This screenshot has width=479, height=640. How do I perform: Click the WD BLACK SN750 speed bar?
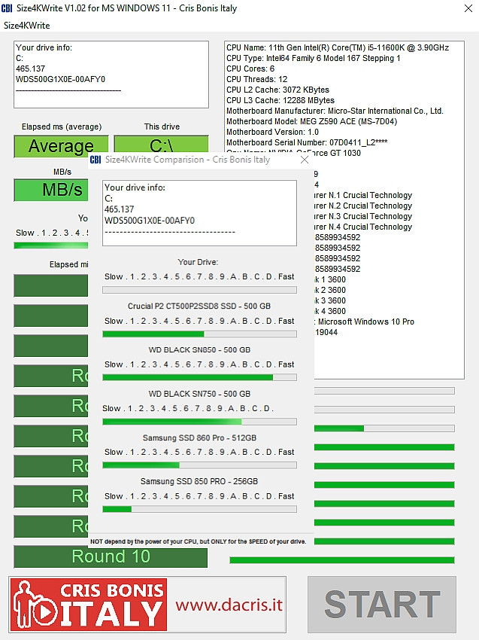(x=199, y=422)
